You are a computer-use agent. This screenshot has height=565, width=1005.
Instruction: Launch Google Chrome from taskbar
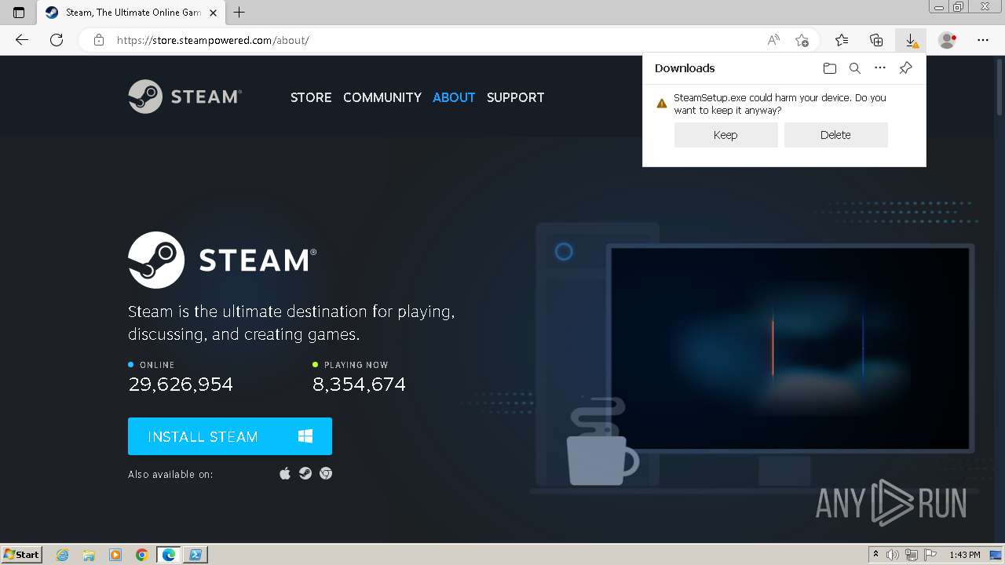click(x=142, y=555)
